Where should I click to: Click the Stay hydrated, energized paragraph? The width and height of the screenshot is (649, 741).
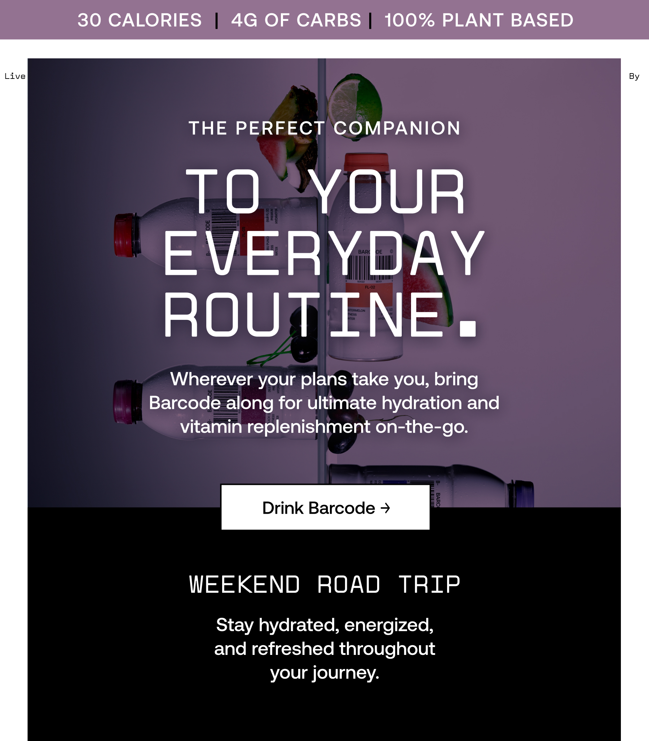pos(324,648)
